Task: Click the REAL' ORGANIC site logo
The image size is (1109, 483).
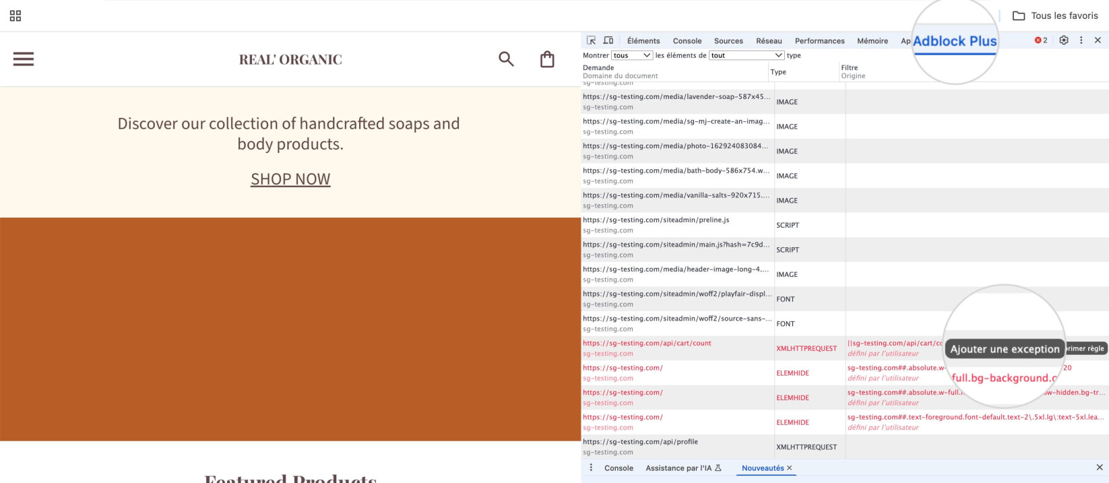Action: tap(290, 59)
